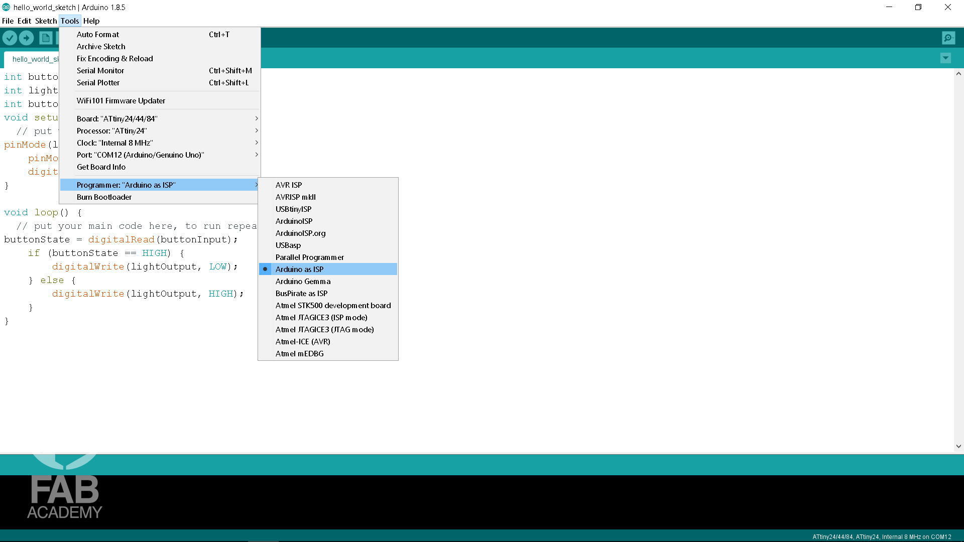Select Atmel-ICE (AVR) programmer
The width and height of the screenshot is (964, 542).
tap(328, 342)
